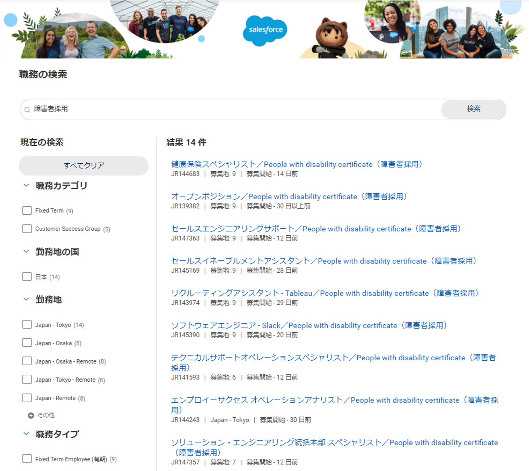Click the magnifier icon in search box
This screenshot has width=529, height=471.
[27, 109]
